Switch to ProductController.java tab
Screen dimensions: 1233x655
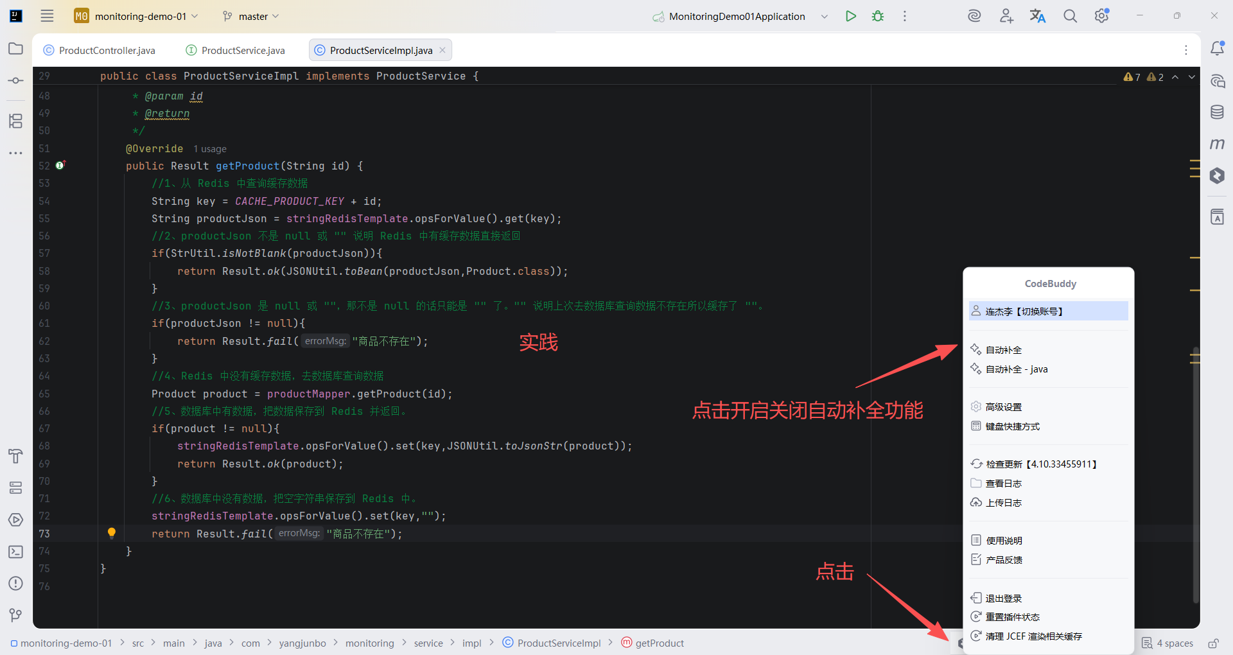[x=100, y=50]
